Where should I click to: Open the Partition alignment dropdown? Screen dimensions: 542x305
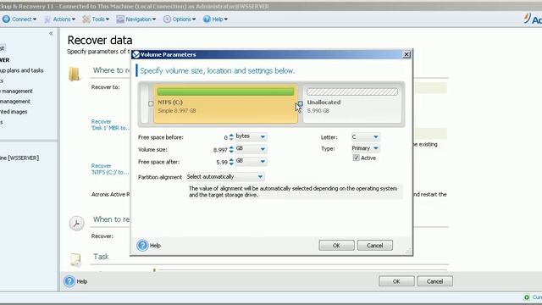[225, 177]
